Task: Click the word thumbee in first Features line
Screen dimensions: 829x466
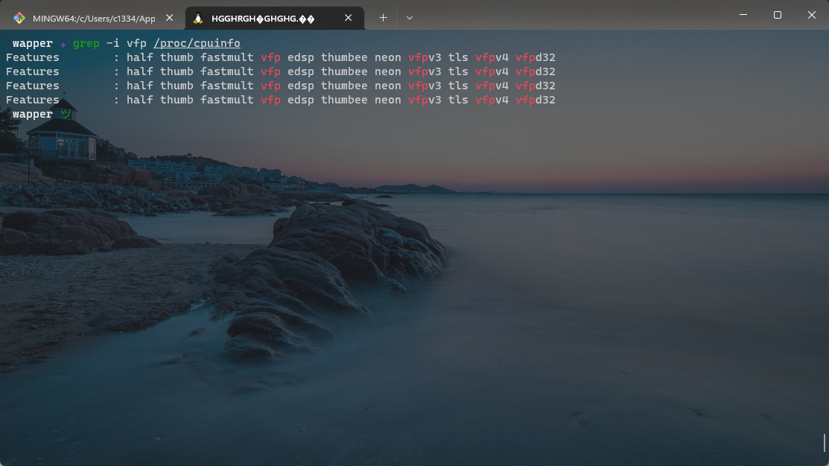Action: (344, 57)
